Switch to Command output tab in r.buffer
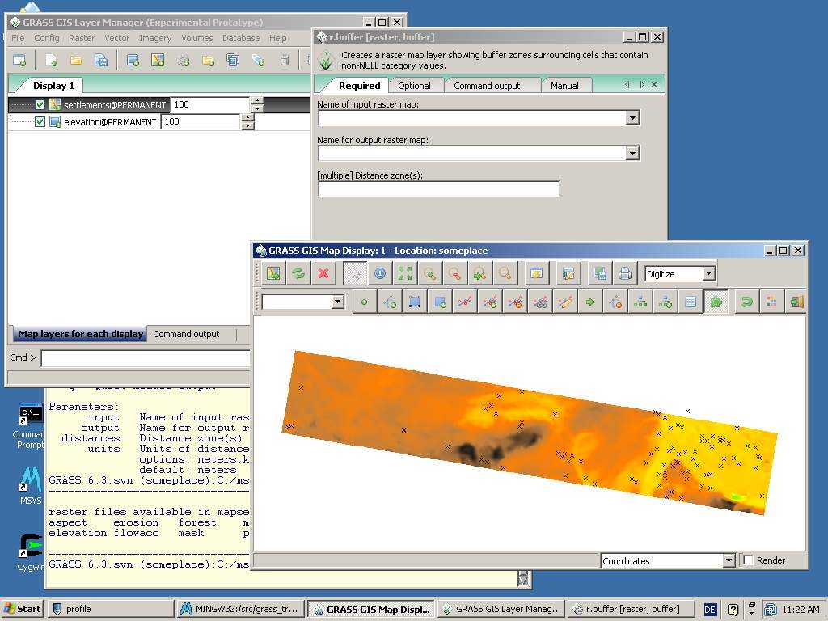 (487, 86)
